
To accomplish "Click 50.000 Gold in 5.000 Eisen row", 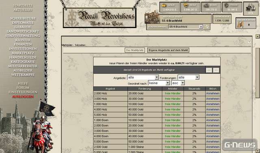I will coord(136,142).
